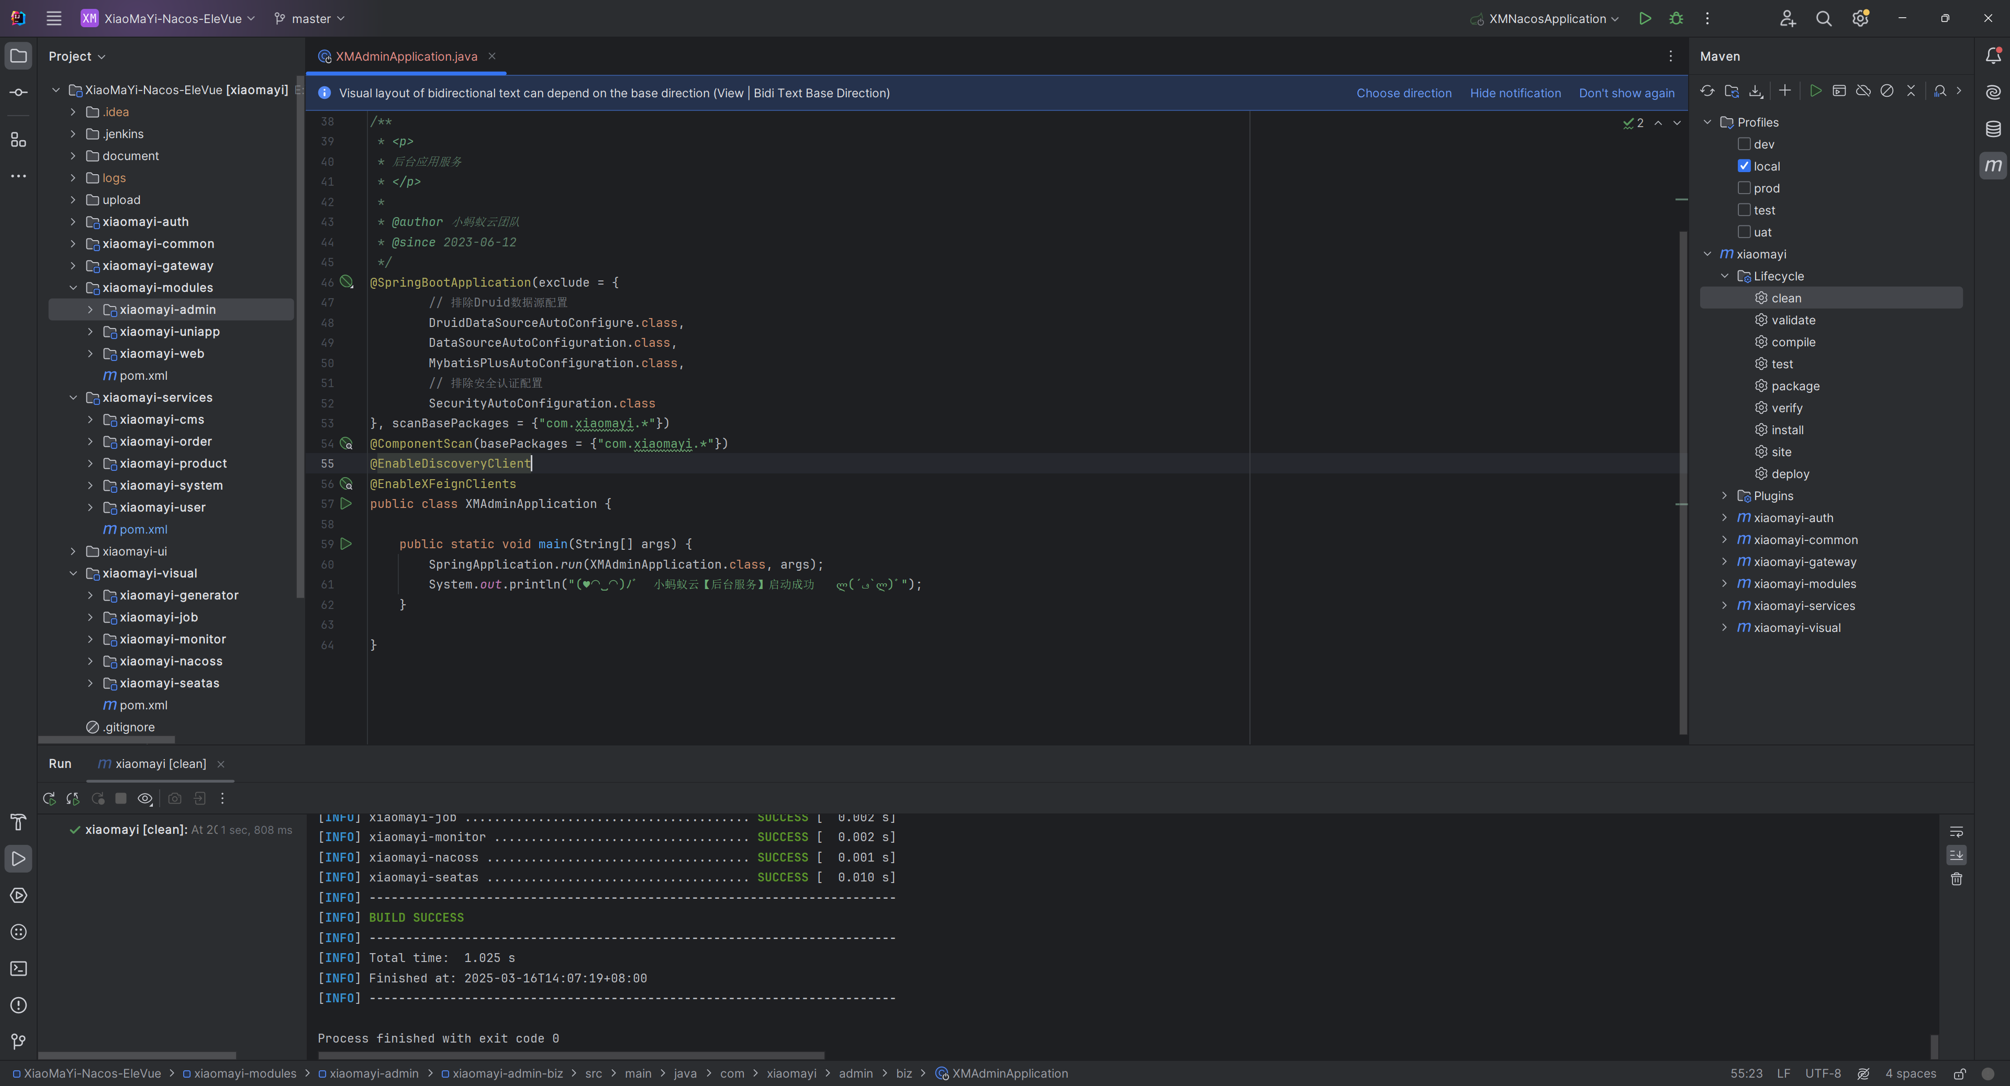
Task: Open the Commit tool window icon
Action: pyautogui.click(x=19, y=93)
